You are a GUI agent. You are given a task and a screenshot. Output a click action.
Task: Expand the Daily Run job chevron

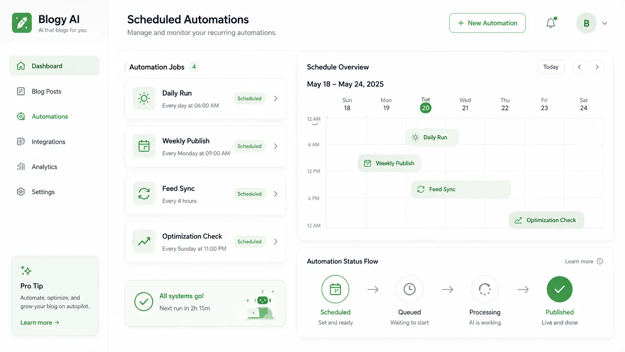pos(276,98)
